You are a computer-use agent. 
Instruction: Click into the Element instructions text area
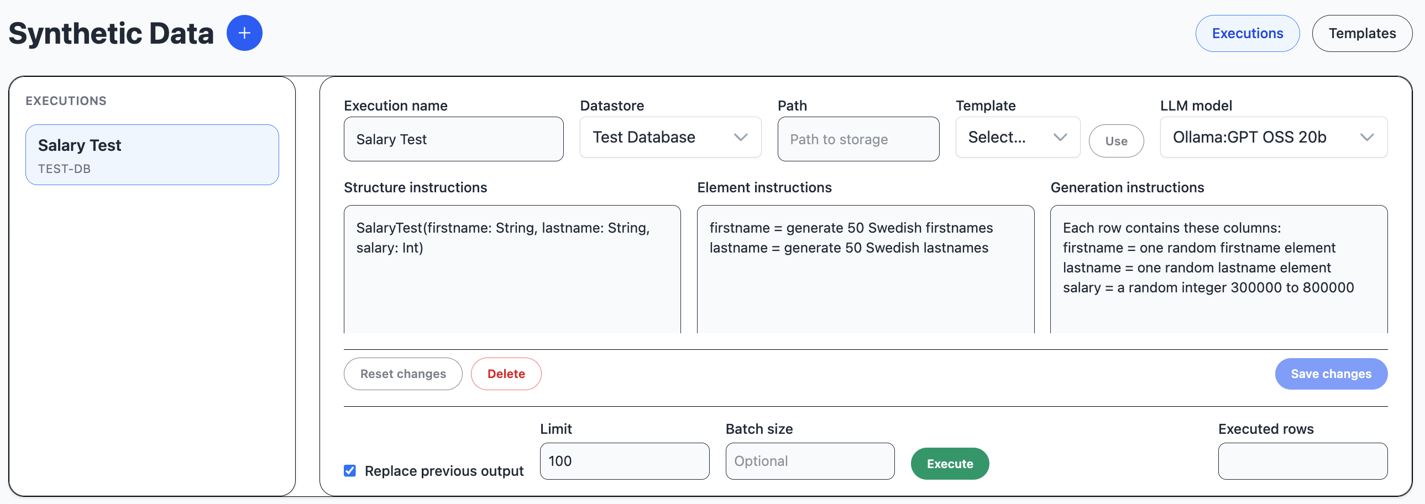point(865,288)
